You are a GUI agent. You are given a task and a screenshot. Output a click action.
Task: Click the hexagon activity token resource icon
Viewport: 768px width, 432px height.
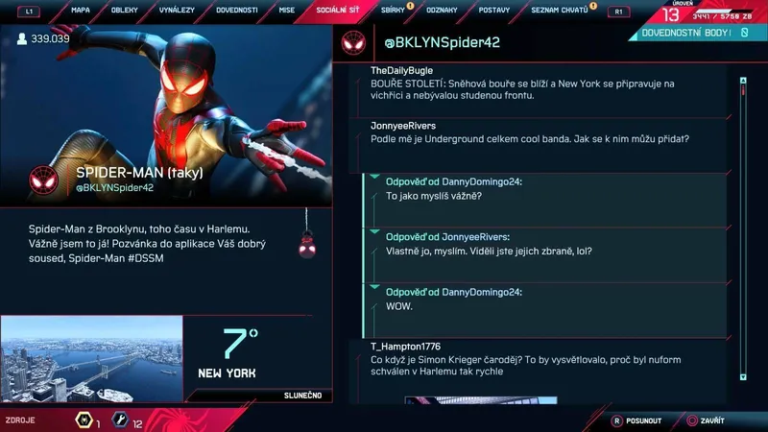(84, 420)
